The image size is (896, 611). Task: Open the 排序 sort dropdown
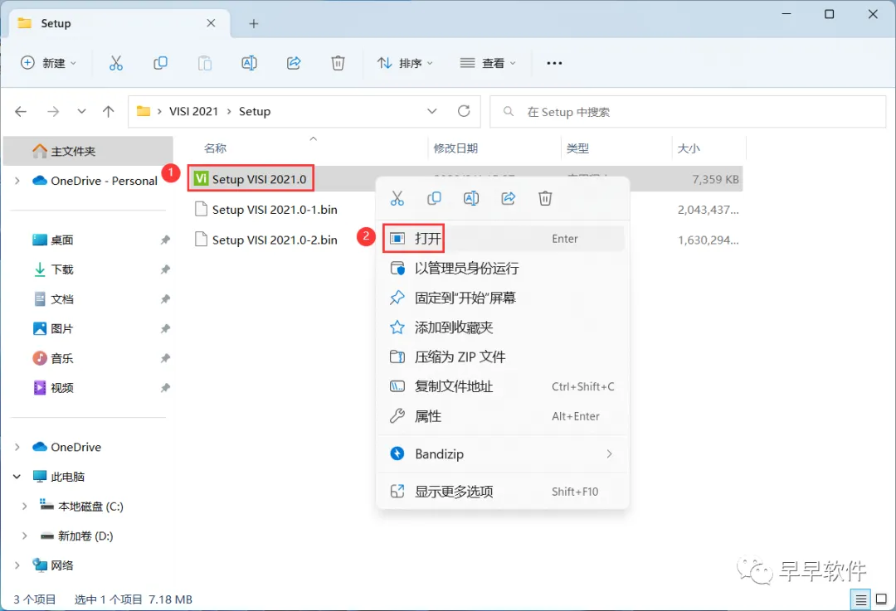pos(405,63)
